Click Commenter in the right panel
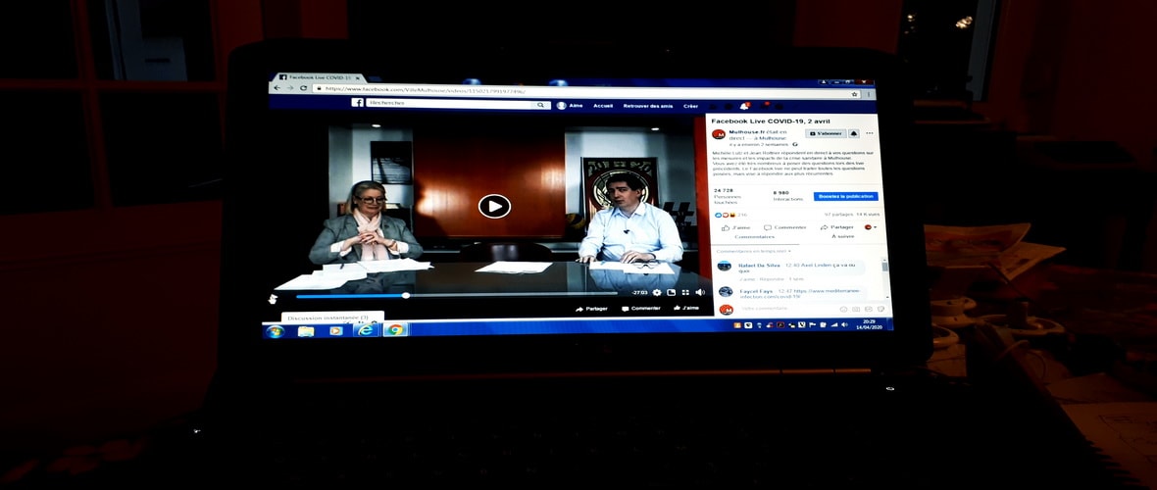The image size is (1157, 490). click(x=785, y=227)
